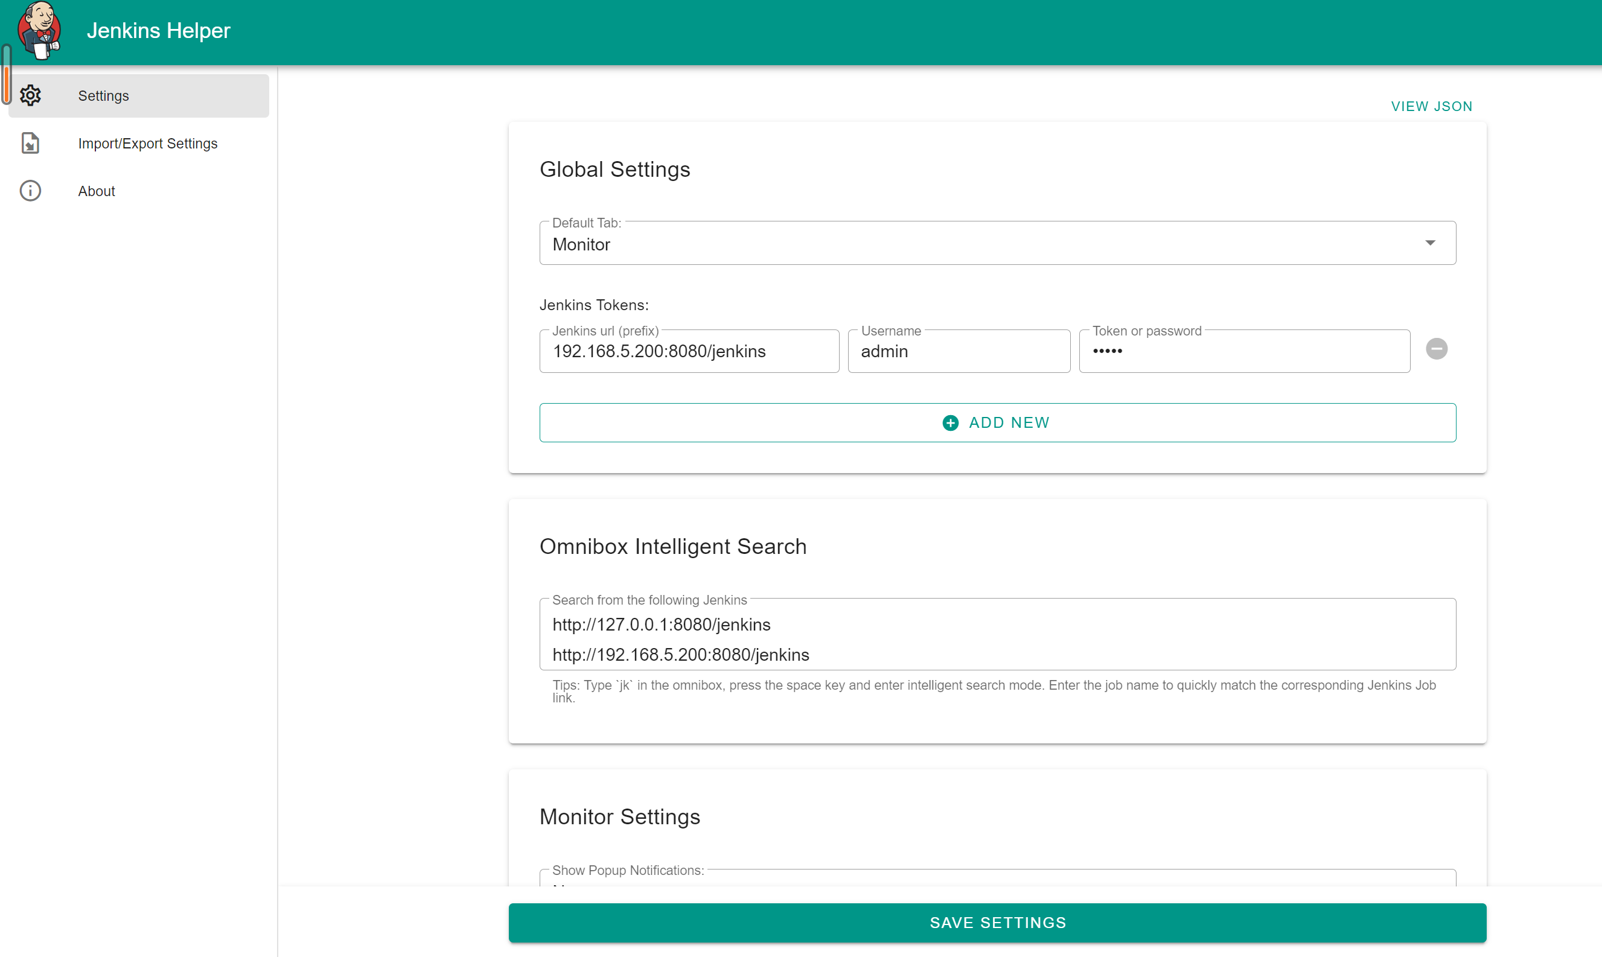Viewport: 1602px width, 957px height.
Task: Focus the Jenkins url (prefix) field
Action: pyautogui.click(x=689, y=351)
